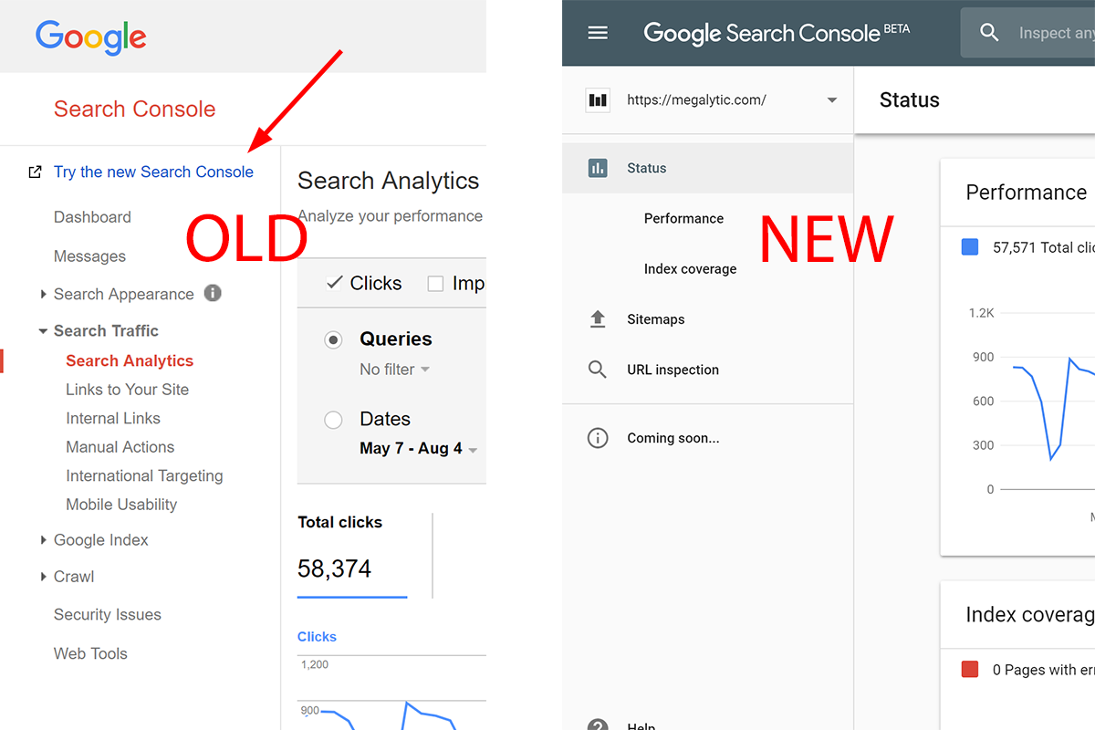Click the Sitemaps upload icon
The height and width of the screenshot is (730, 1095).
(x=598, y=319)
